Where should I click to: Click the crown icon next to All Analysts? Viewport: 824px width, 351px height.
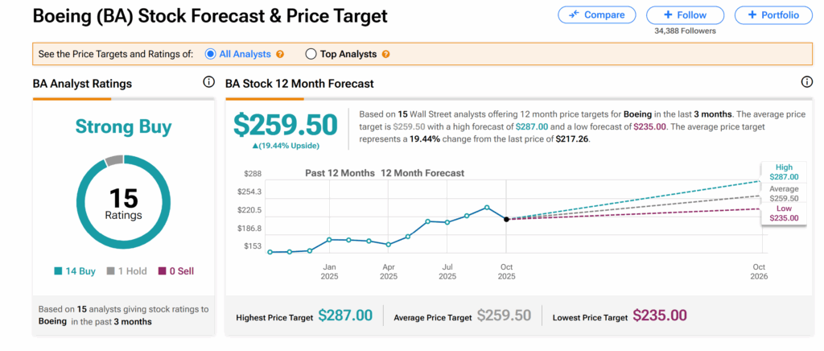tap(280, 54)
